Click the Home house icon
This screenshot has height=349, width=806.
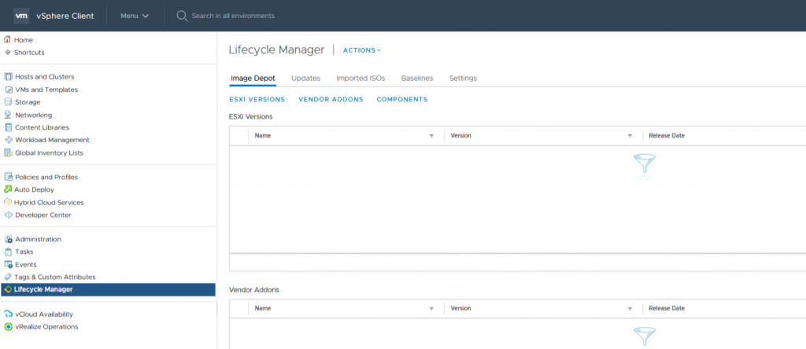tap(8, 39)
